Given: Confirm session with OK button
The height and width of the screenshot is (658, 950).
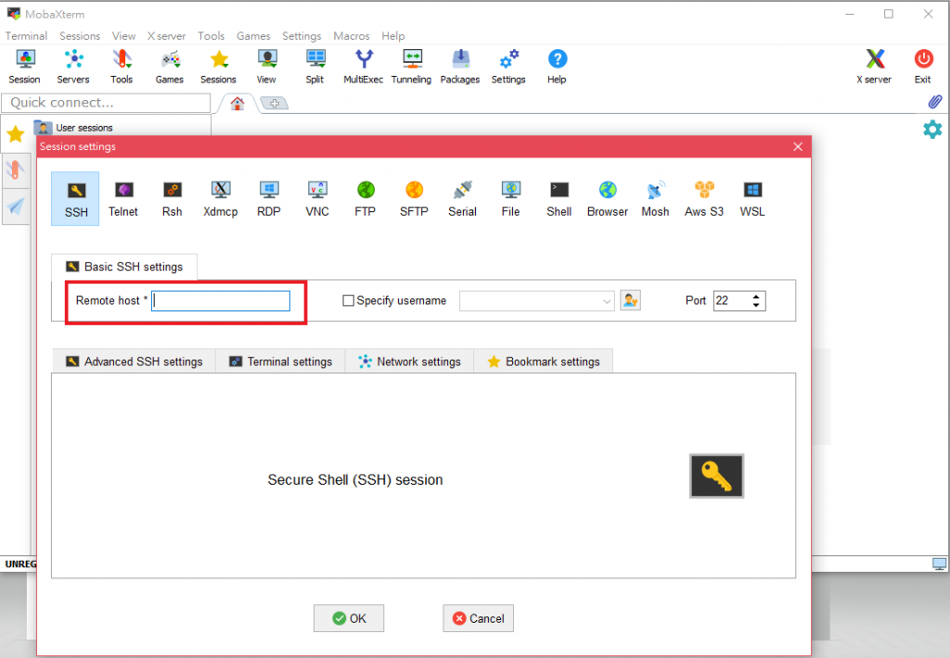Looking at the screenshot, I should coord(349,618).
